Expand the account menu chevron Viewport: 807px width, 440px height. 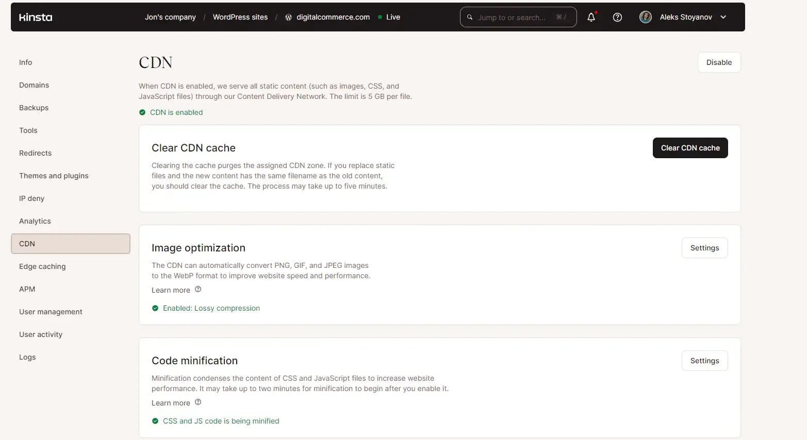723,17
